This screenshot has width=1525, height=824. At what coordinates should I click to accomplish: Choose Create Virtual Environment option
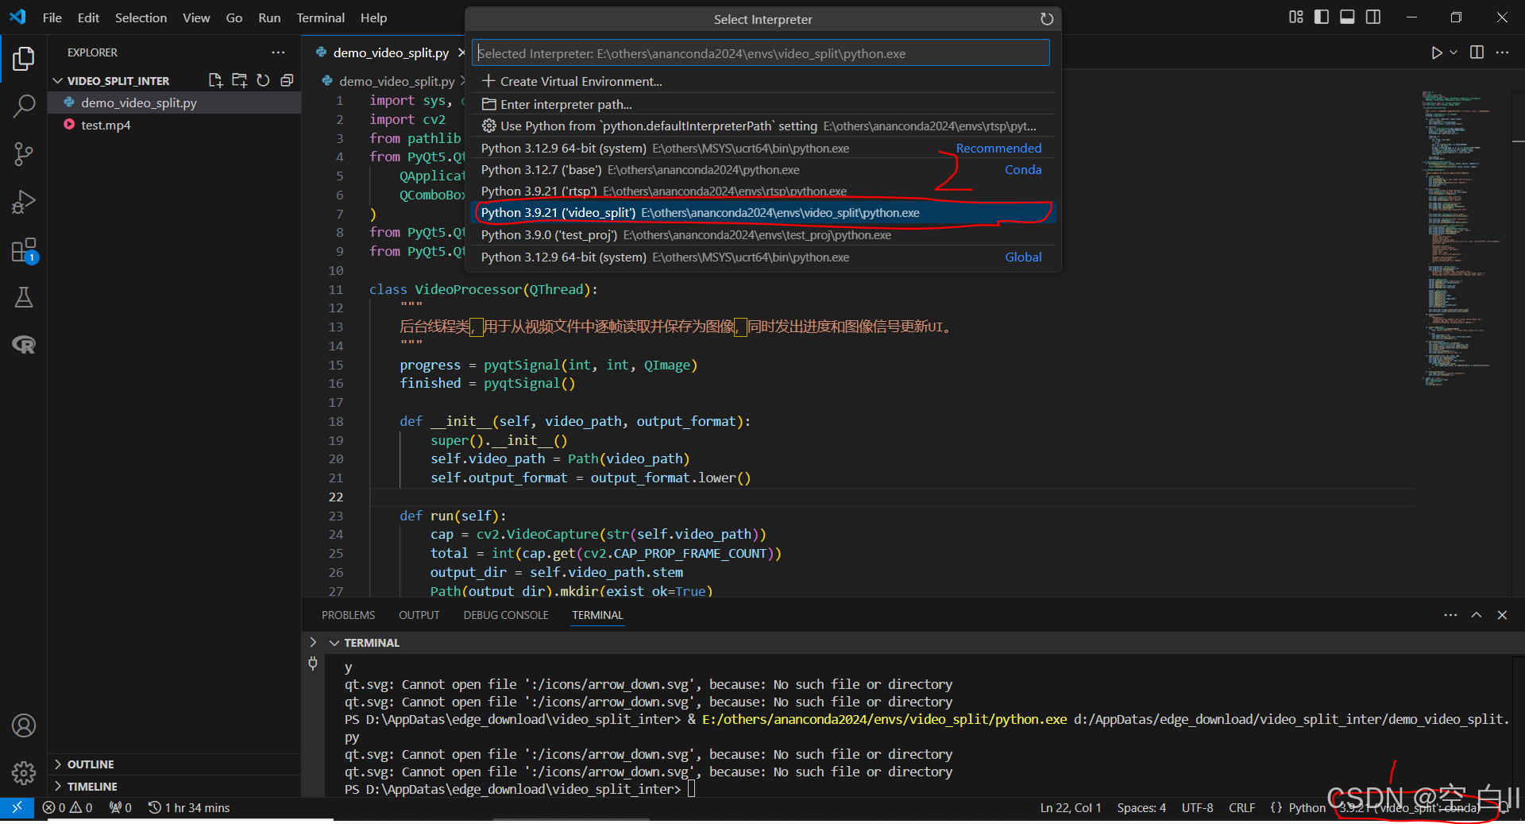tap(763, 81)
